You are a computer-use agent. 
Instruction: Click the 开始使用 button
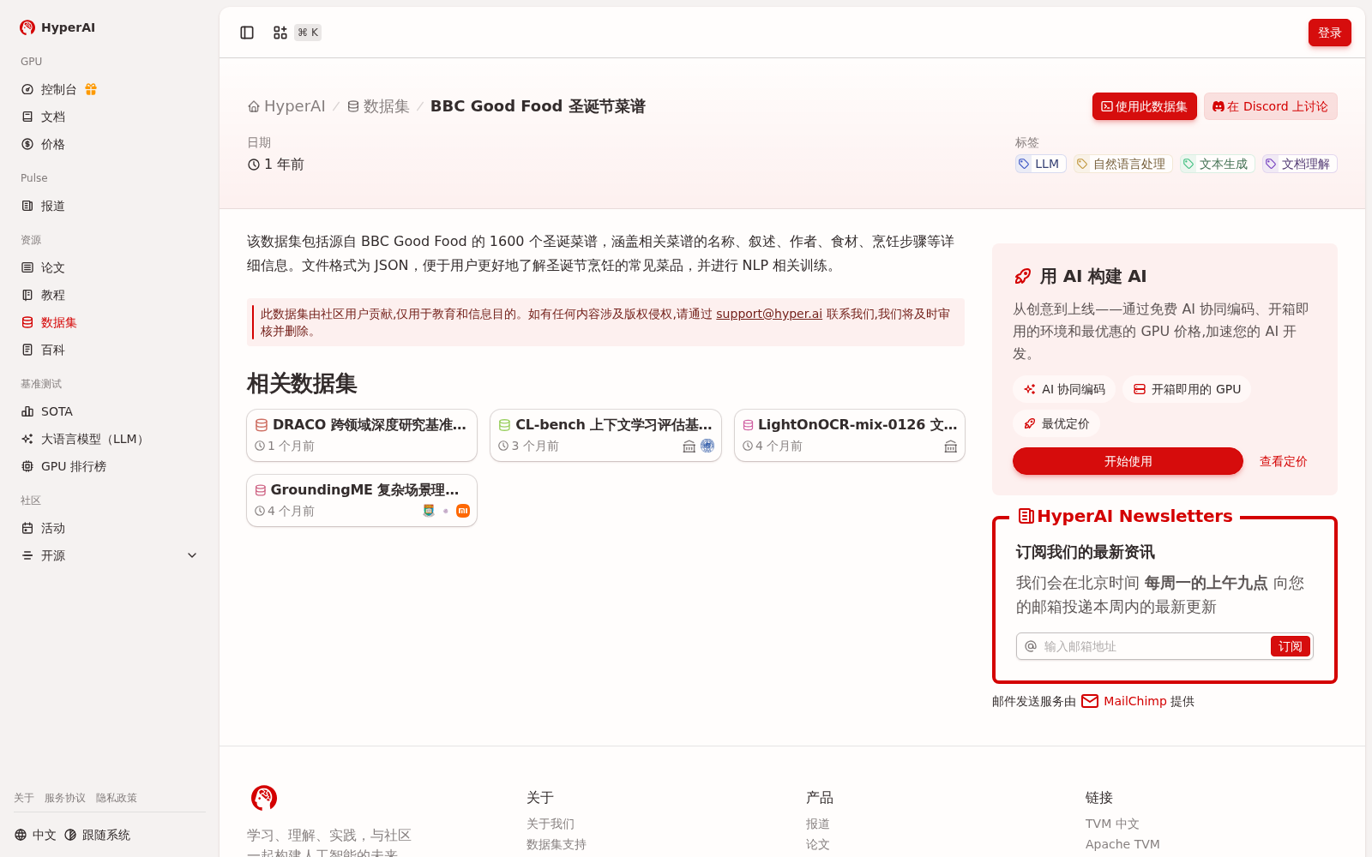pos(1128,461)
